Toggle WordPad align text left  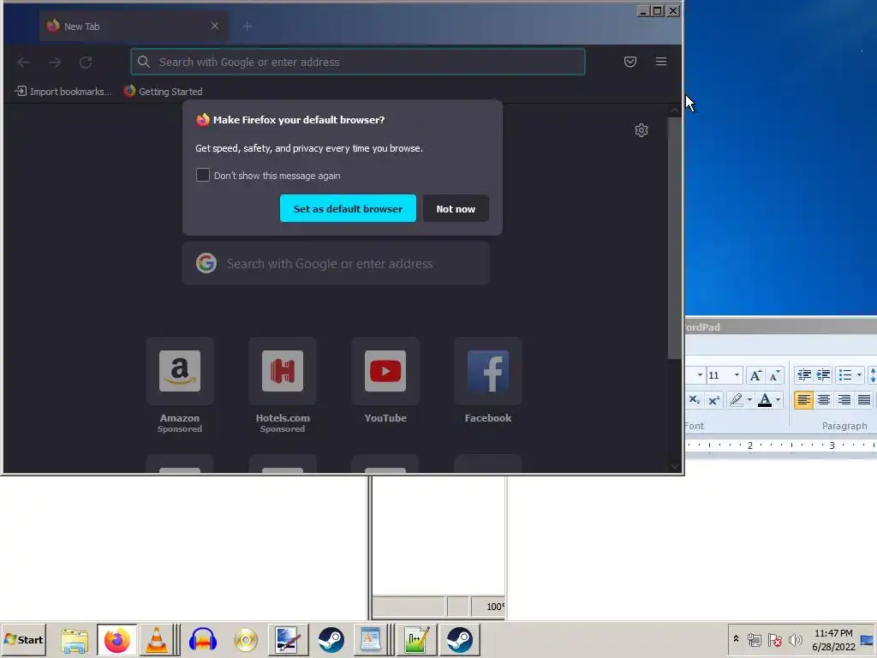[x=803, y=399]
